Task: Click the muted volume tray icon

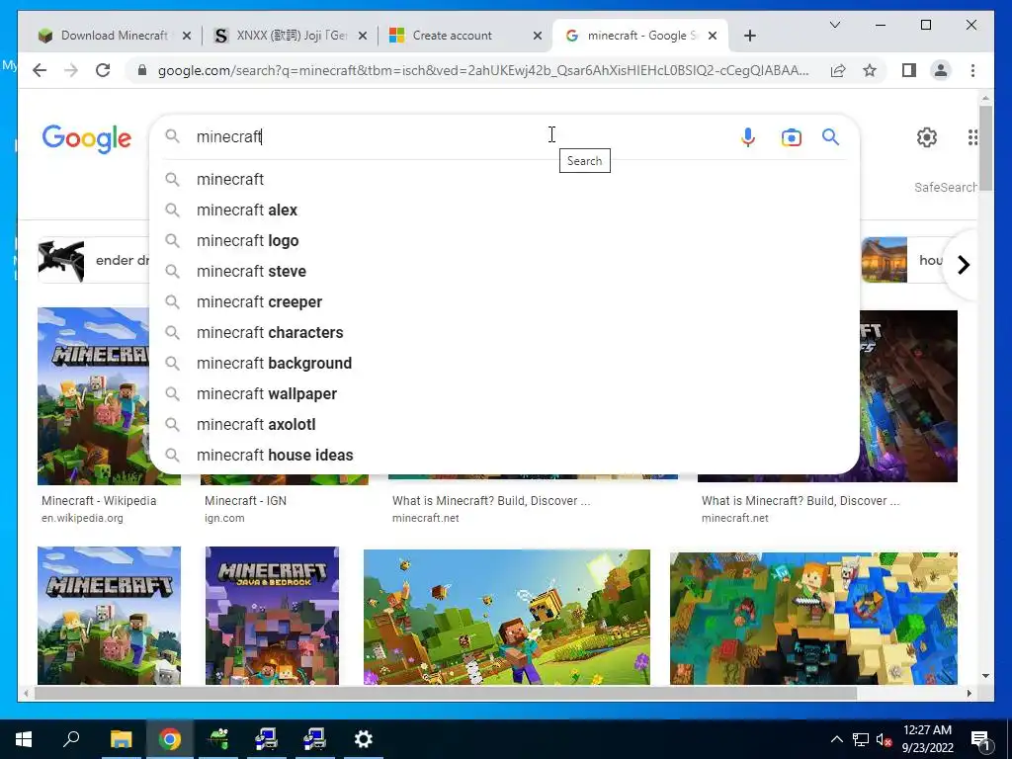Action: pyautogui.click(x=885, y=739)
